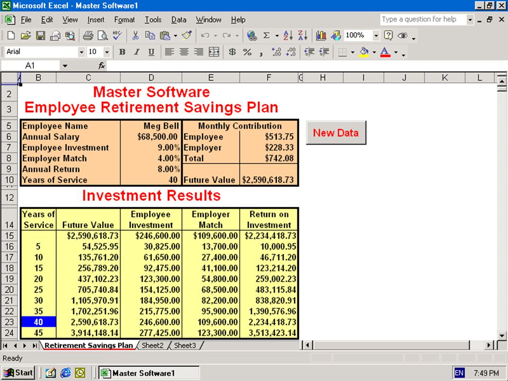The width and height of the screenshot is (508, 381).
Task: Apply Percent Style format
Action: pyautogui.click(x=247, y=52)
